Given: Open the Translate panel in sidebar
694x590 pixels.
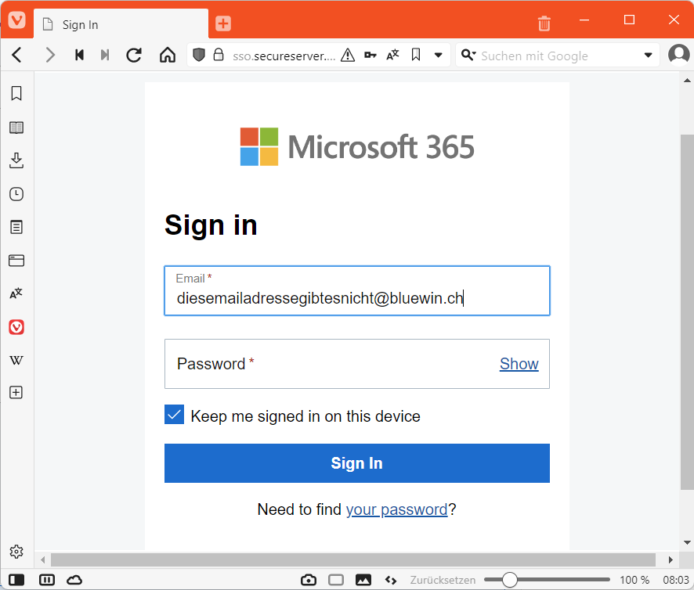Looking at the screenshot, I should [16, 293].
